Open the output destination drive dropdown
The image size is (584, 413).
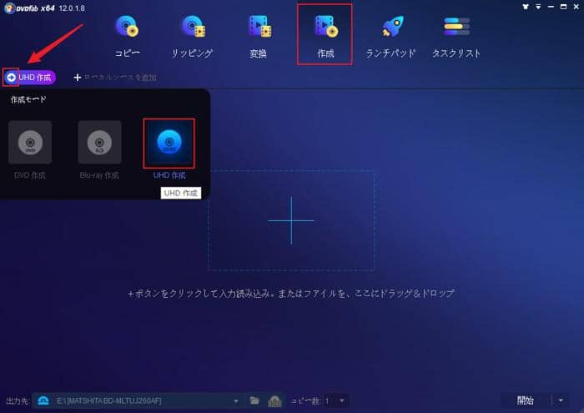click(236, 401)
